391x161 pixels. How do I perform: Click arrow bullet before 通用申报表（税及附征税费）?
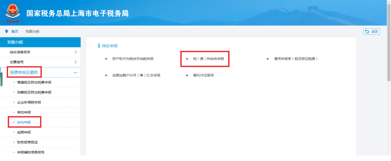point(268,58)
